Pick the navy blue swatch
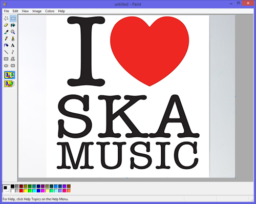This screenshot has height=204, width=256. 38,186
